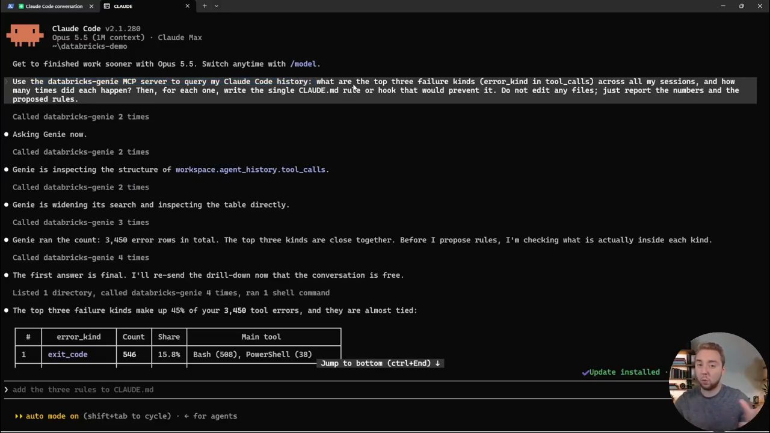Click the /model command text

coord(303,64)
